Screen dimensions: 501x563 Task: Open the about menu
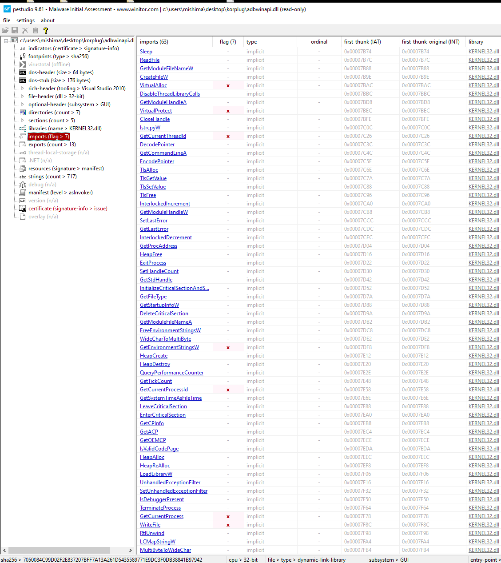(48, 20)
